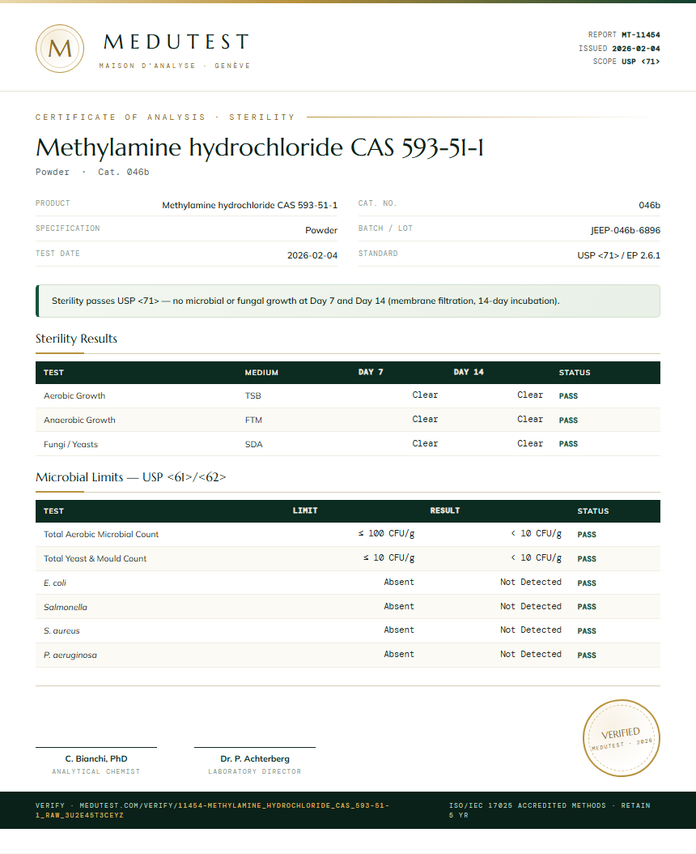Click the Microbial Limits — USP <61>/<62> heading
The width and height of the screenshot is (696, 854).
point(130,477)
